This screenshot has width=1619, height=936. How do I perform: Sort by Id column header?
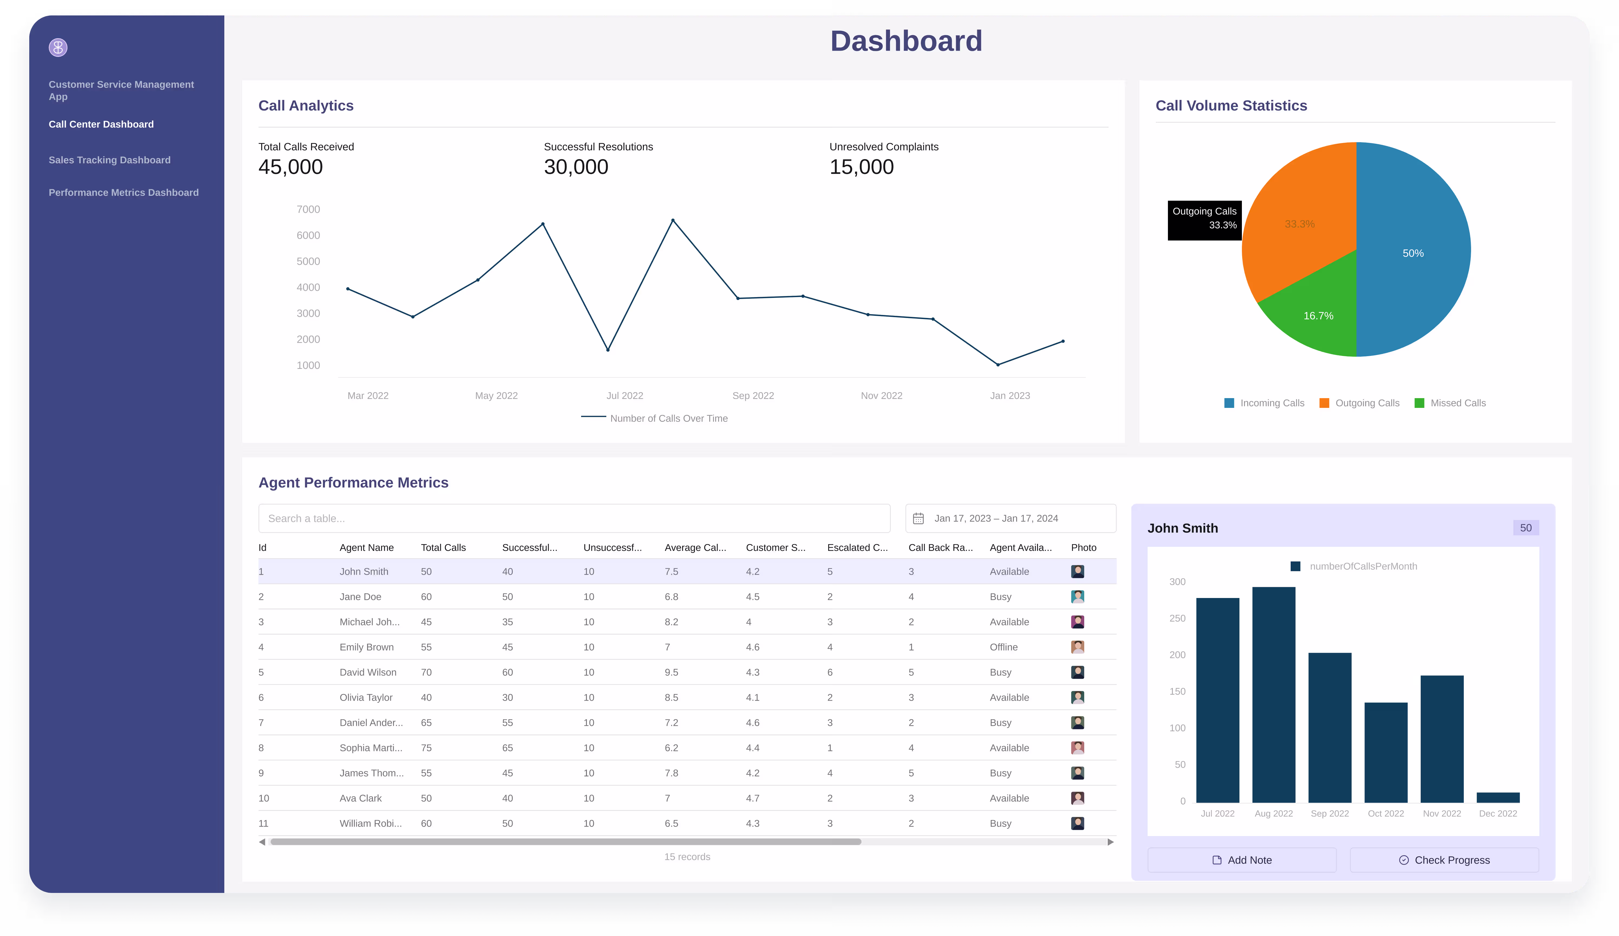pos(262,547)
